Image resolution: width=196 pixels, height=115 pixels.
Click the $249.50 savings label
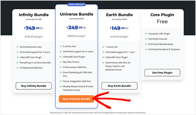tap(76, 36)
